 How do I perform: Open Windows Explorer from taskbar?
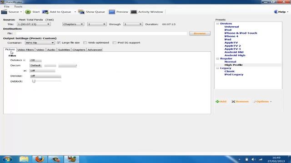point(24,159)
